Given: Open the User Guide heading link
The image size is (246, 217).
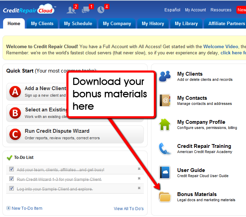Looking at the screenshot, I should pyautogui.click(x=191, y=170).
